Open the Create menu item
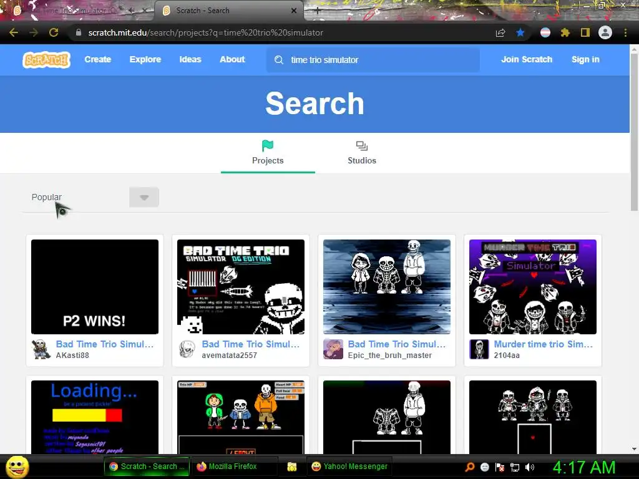 (x=98, y=59)
